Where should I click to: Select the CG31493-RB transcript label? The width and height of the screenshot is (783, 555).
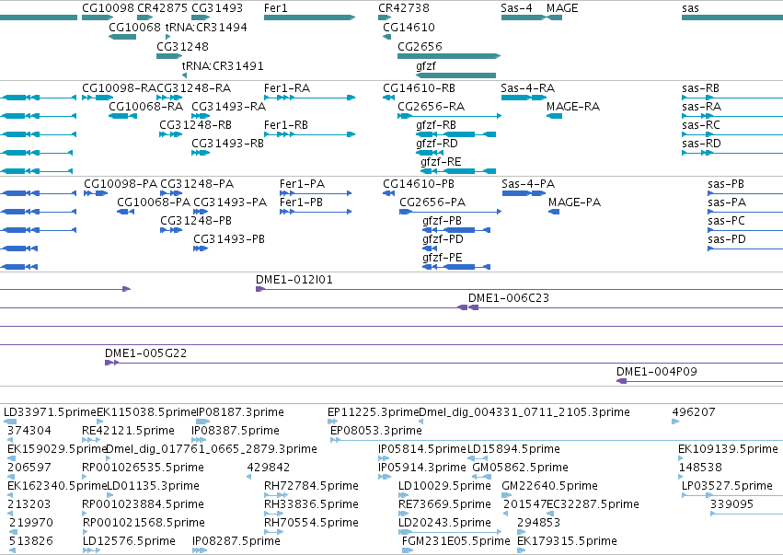tap(227, 144)
